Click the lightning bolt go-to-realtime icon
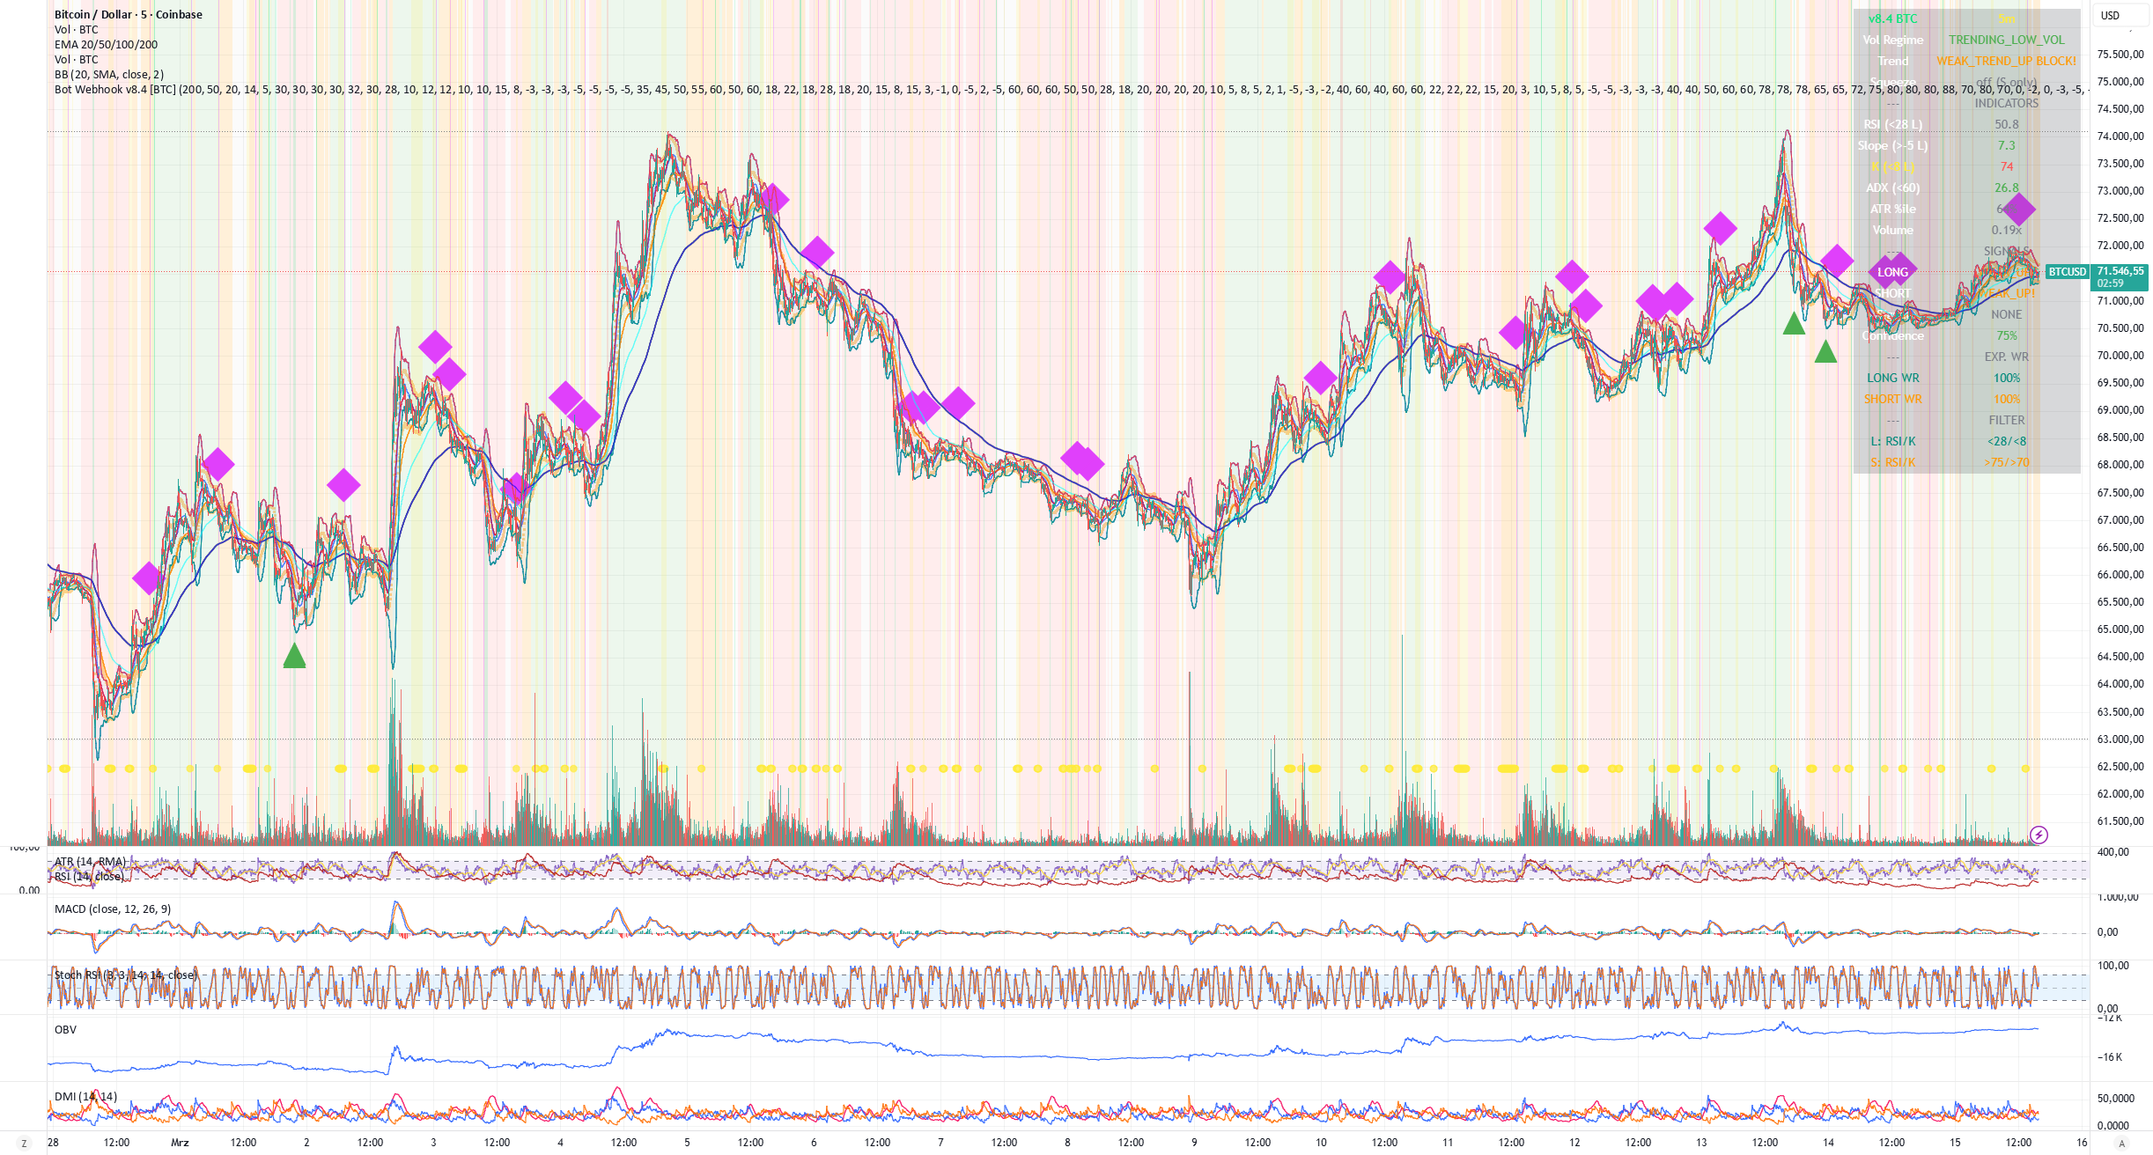Image resolution: width=2153 pixels, height=1155 pixels. tap(2039, 835)
